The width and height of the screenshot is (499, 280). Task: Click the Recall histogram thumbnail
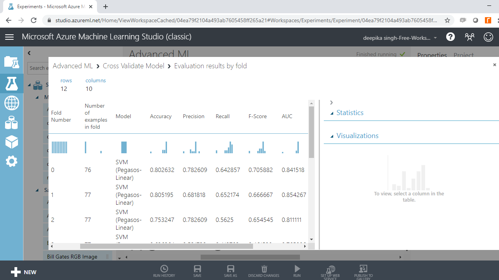(224, 147)
